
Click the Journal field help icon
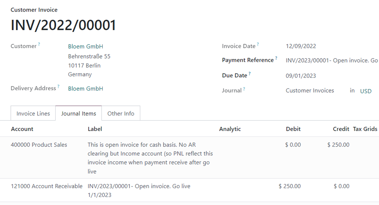(x=244, y=89)
